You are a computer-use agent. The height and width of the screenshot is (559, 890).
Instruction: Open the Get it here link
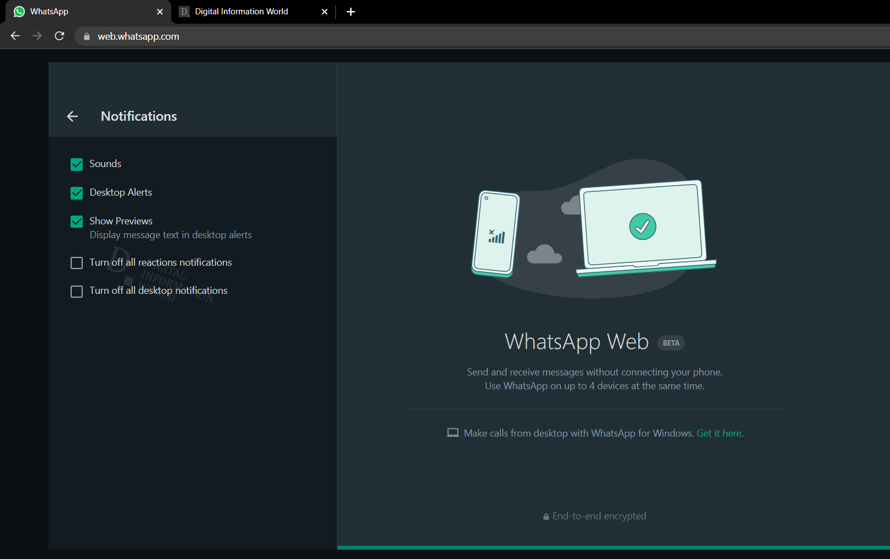(x=719, y=433)
